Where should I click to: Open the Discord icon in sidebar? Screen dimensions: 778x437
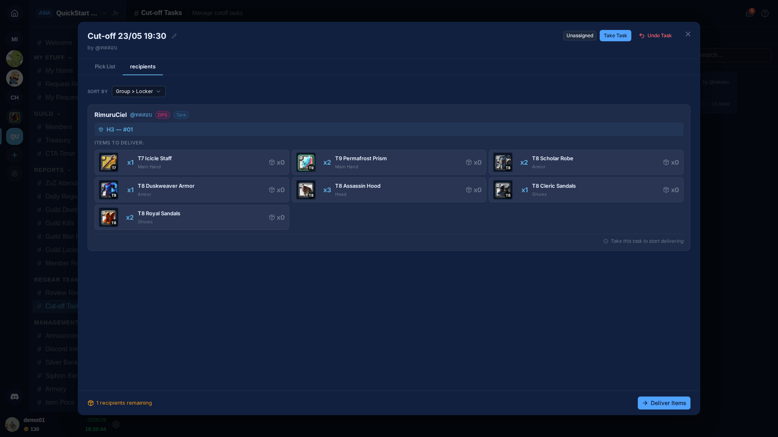[x=15, y=397]
